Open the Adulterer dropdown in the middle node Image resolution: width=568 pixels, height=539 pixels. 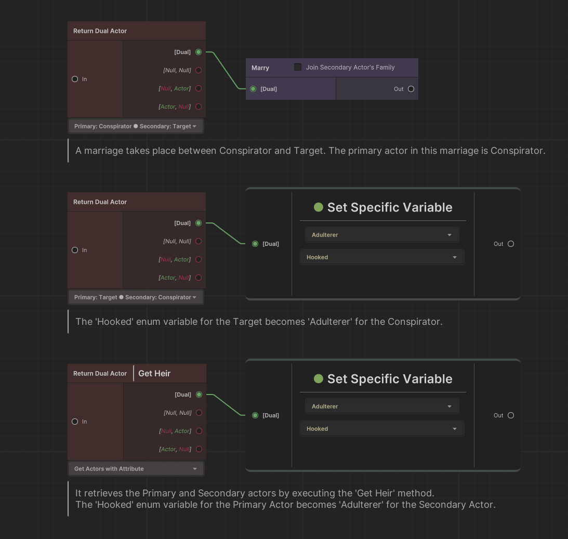pyautogui.click(x=381, y=235)
